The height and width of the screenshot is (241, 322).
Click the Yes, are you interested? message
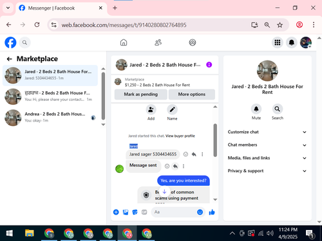point(184,181)
